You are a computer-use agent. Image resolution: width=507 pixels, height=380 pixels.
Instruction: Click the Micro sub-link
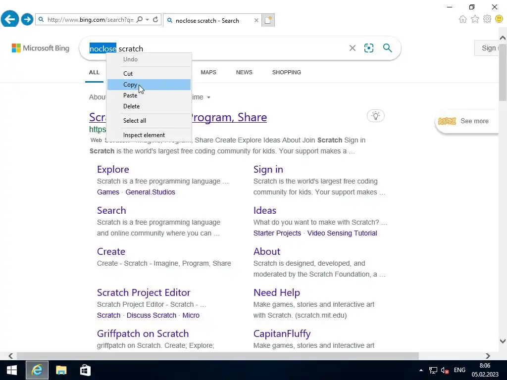191,315
